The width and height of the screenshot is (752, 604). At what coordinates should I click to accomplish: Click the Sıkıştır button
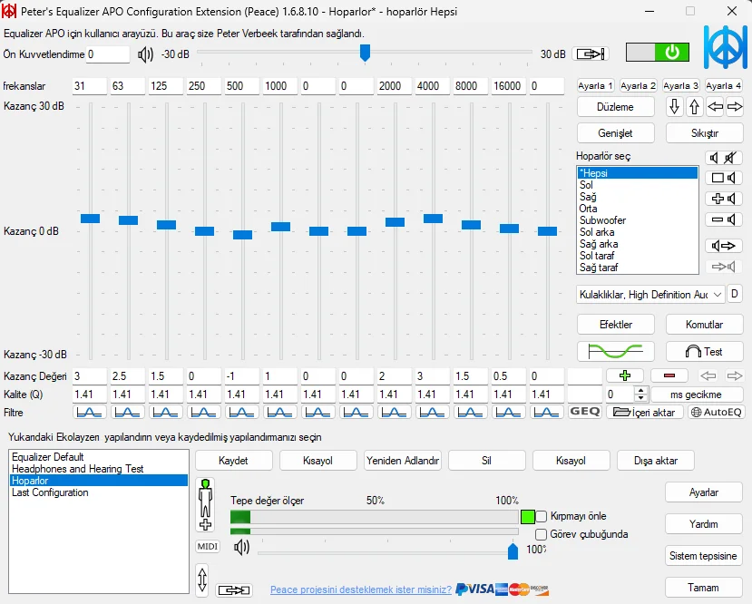704,133
